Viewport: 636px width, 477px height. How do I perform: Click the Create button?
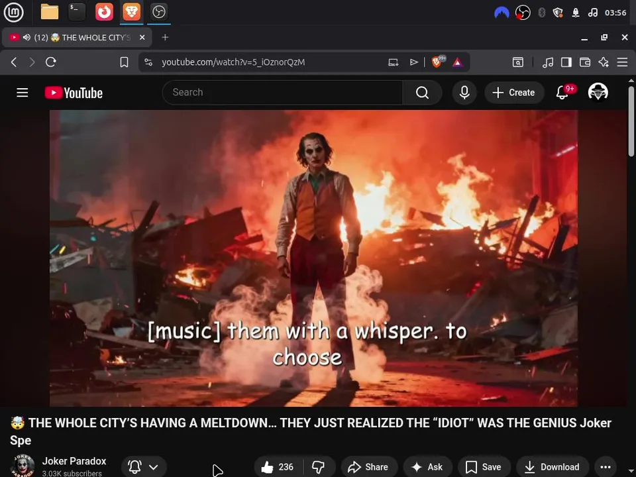[x=514, y=93]
